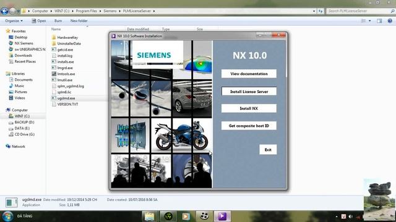Click New folder in Explorer toolbar
Image resolution: width=396 pixels, height=222 pixels.
coord(79,20)
